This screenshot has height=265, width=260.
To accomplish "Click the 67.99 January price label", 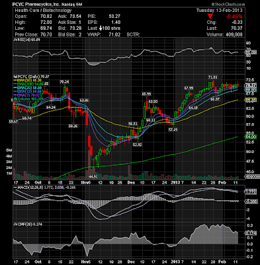I will click(189, 88).
